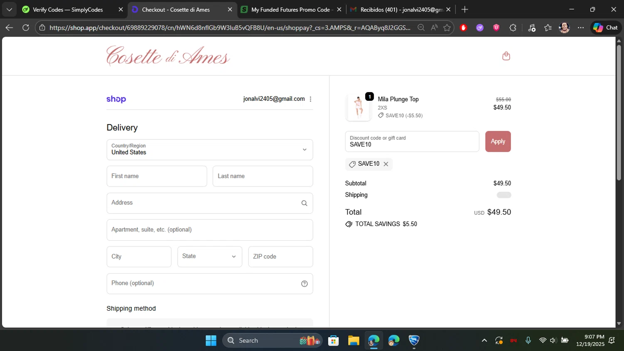Open the shopping bag cart icon

click(x=506, y=56)
